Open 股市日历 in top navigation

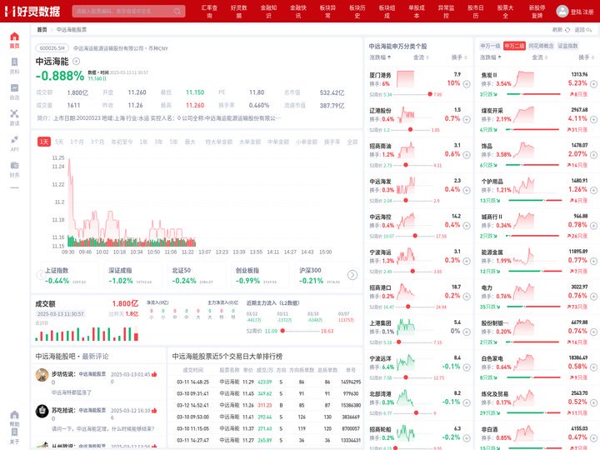pyautogui.click(x=476, y=12)
